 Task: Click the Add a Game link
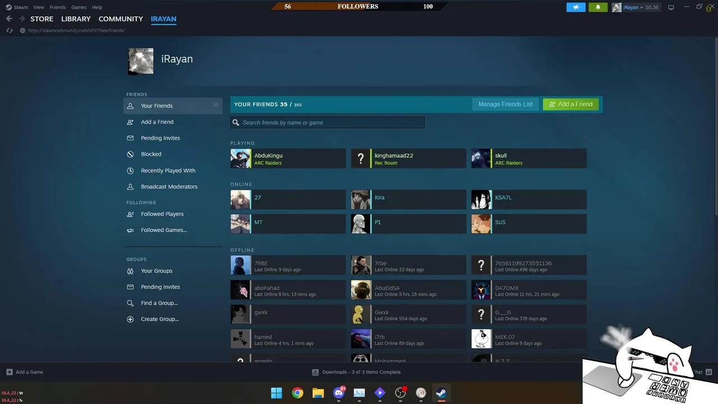coord(29,372)
